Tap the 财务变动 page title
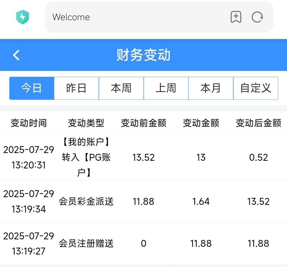Screen dimensions: 287x267 coord(143,55)
